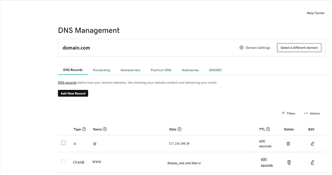Edit the CNAME record with pencil icon
Screen dimensions: 332x175
[312, 162]
